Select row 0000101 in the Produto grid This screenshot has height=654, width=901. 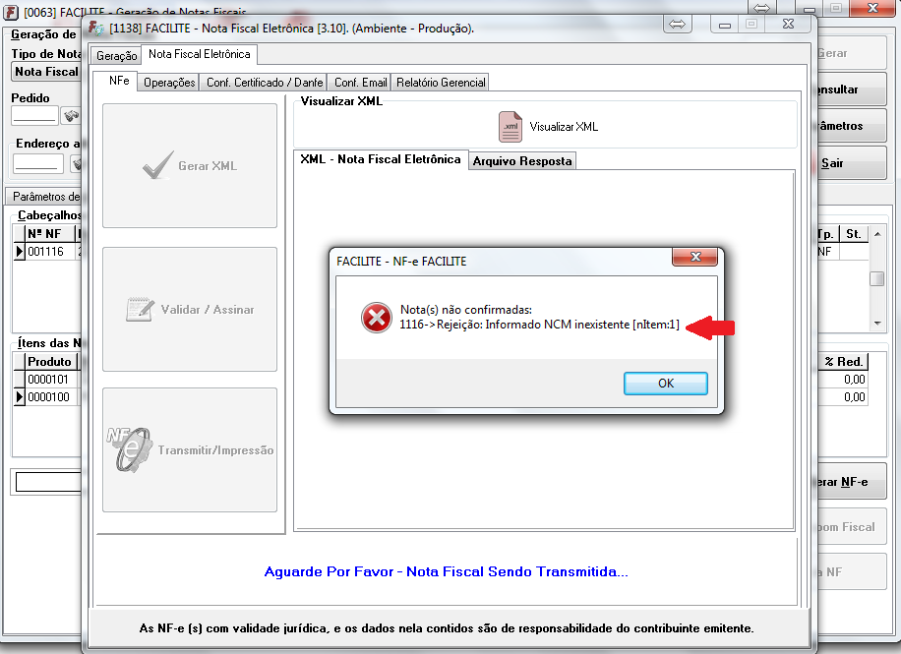48,380
